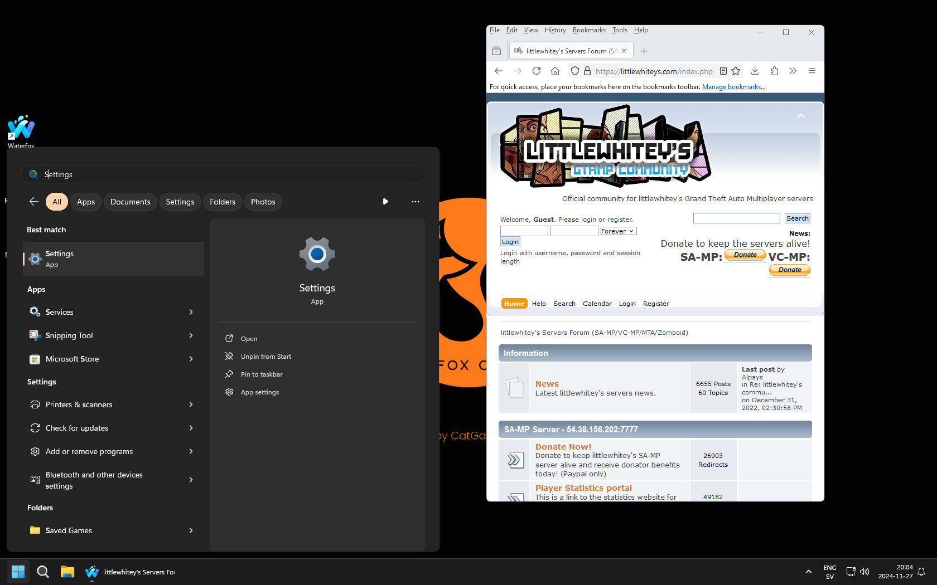The image size is (937, 585).
Task: Select the Settings filter chip
Action: coord(180,202)
